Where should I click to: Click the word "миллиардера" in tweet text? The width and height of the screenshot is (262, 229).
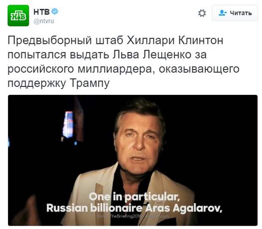point(117,69)
